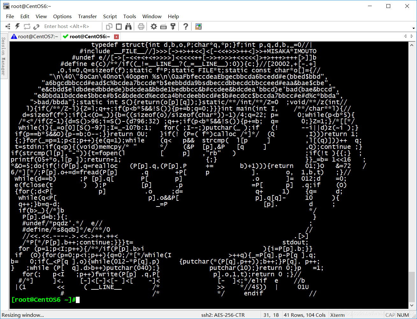Click the Print icon
Image resolution: width=417 pixels, height=319 pixels.
[x=141, y=26]
